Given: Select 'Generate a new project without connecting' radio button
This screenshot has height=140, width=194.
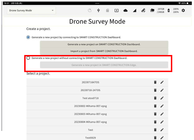Looking at the screenshot, I should pos(28,58).
